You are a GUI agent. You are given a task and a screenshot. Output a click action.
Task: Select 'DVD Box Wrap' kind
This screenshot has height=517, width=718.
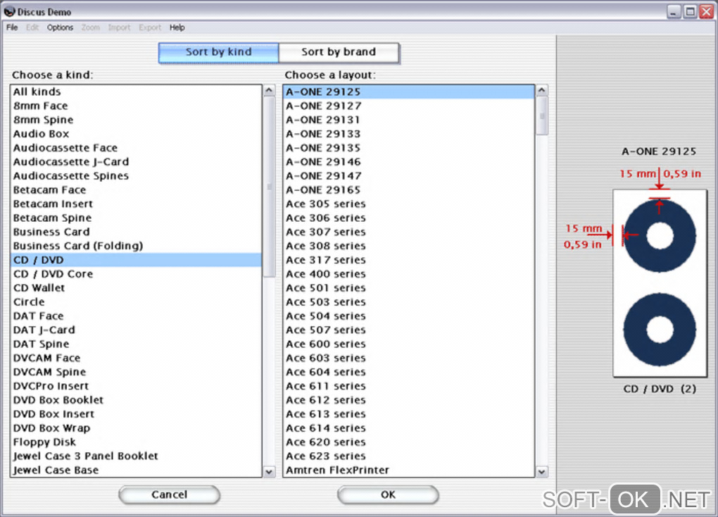click(136, 428)
